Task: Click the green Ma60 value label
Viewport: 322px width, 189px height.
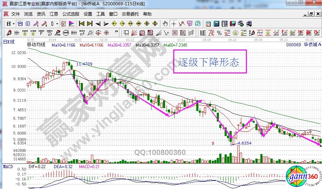Action: pos(175,45)
